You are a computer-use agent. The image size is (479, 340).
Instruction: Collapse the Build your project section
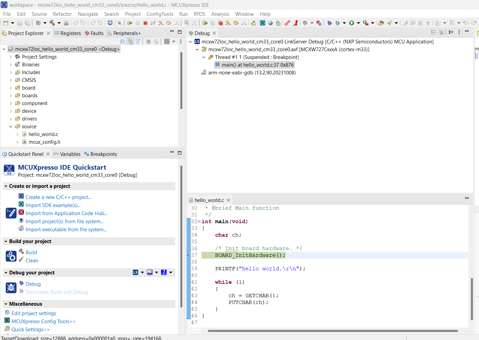(x=6, y=241)
